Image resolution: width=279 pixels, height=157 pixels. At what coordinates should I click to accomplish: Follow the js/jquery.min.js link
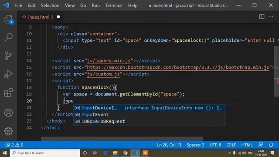(x=109, y=61)
